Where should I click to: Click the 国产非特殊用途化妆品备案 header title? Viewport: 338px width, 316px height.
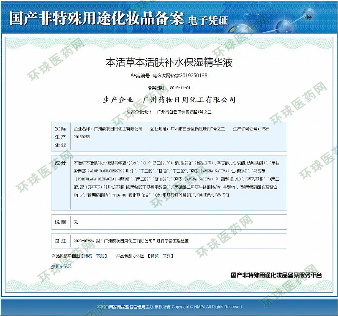(x=96, y=18)
